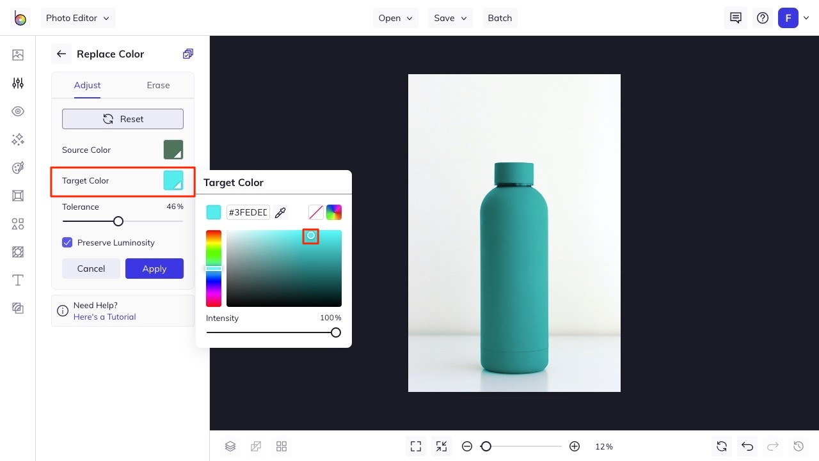Switch to the Erase tab
The image size is (819, 461).
pos(158,85)
